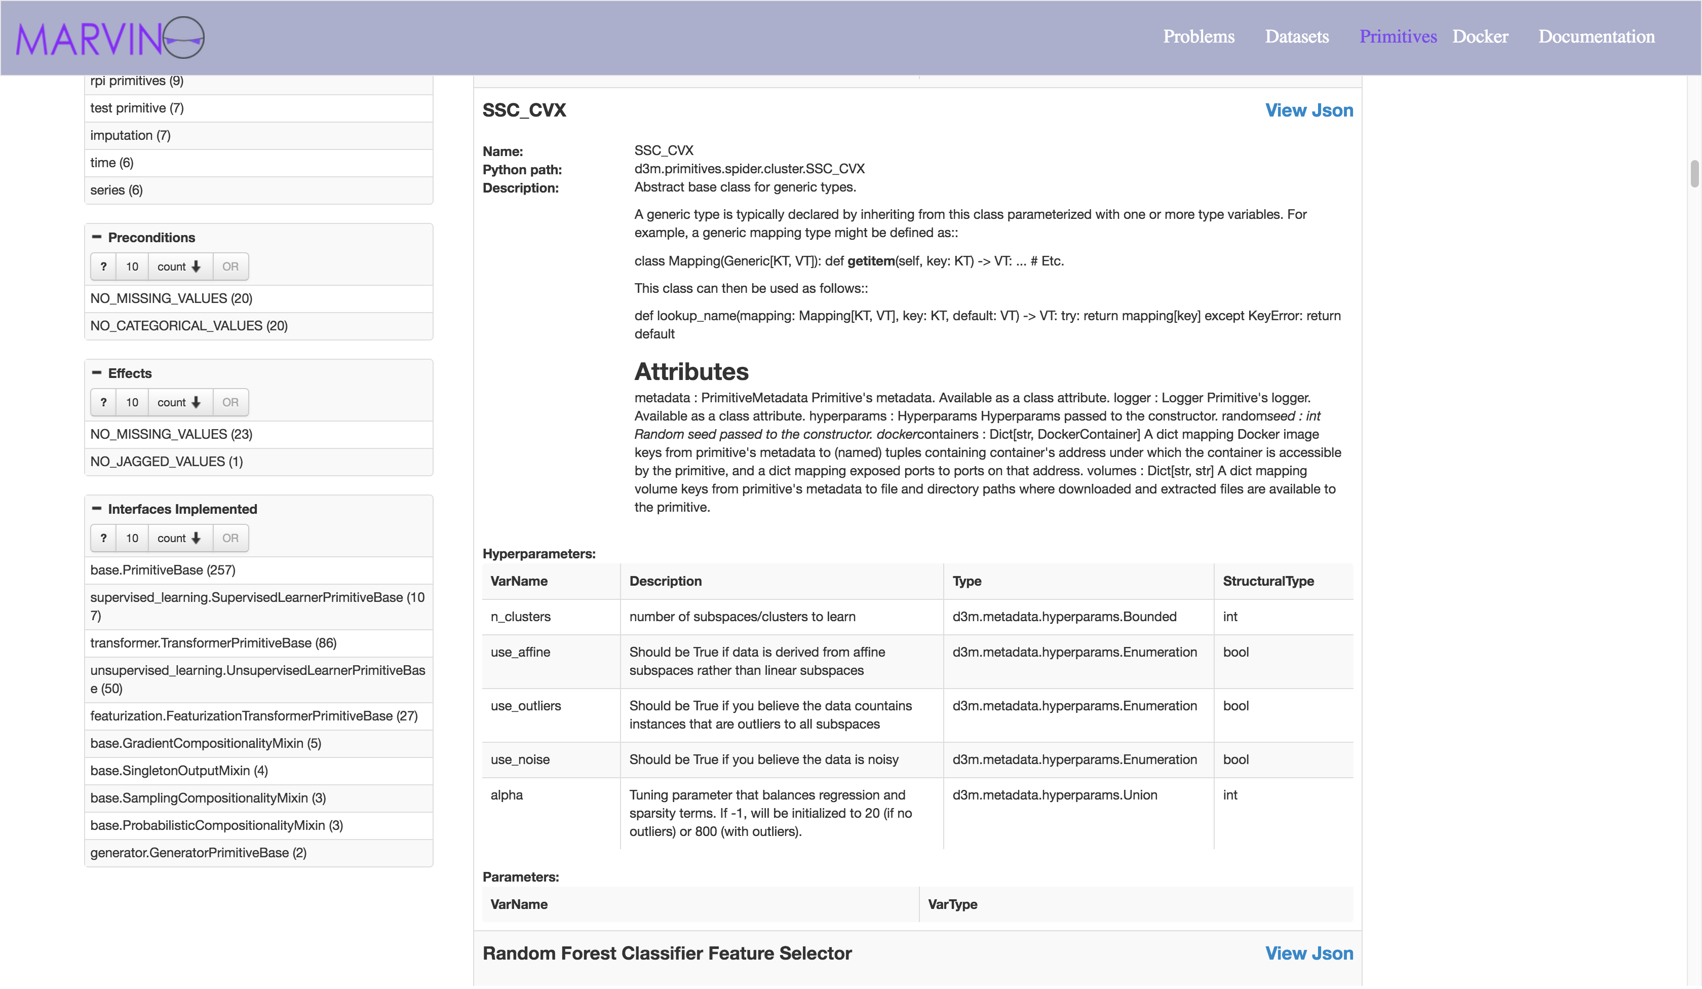Image resolution: width=1702 pixels, height=989 pixels.
Task: Toggle OR operator in Interfaces Implemented
Action: (230, 539)
